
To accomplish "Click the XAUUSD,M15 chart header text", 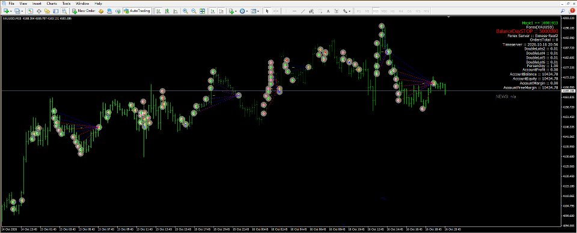I will pyautogui.click(x=37, y=19).
